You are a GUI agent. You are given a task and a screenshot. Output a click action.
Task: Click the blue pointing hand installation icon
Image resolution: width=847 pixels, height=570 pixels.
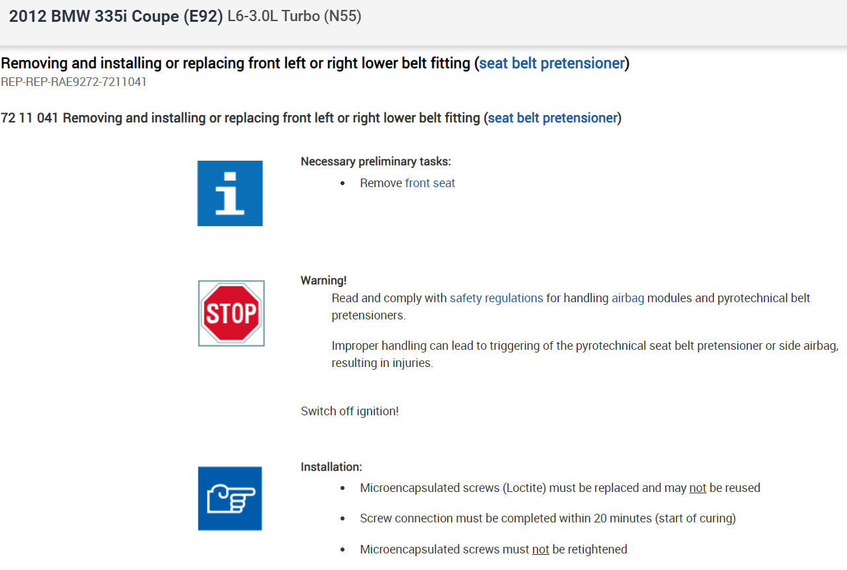pos(230,499)
